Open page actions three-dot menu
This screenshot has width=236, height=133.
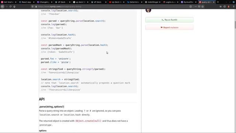tap(195, 7)
